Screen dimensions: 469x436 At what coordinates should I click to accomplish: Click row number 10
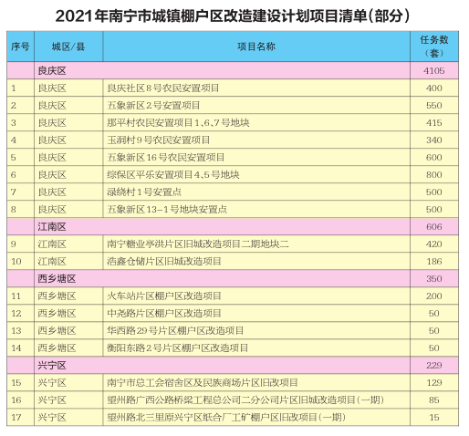[x=16, y=261]
